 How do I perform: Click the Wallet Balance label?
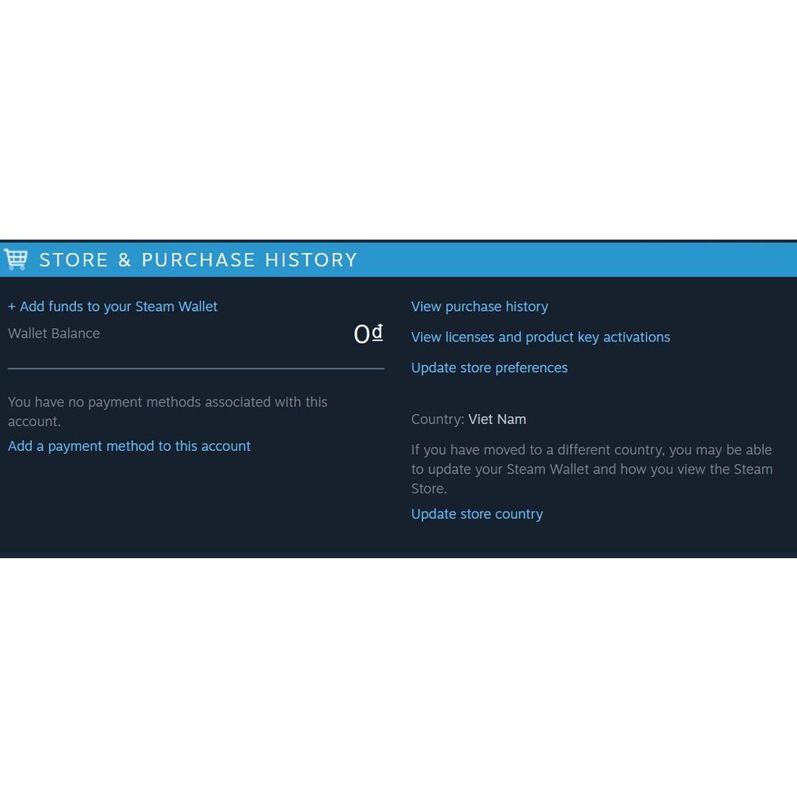[54, 333]
